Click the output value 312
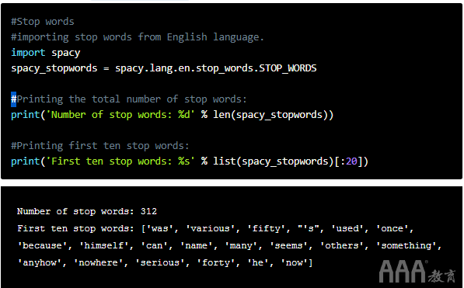464x288 pixels. [x=148, y=211]
